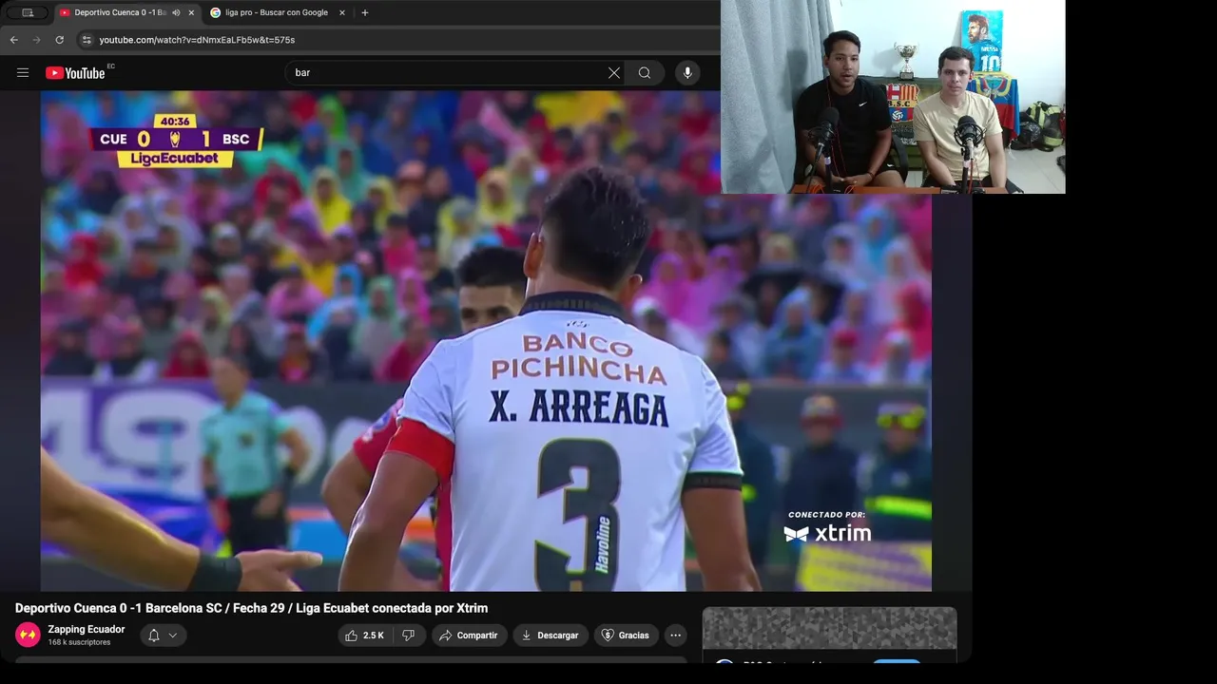
Task: Go forward with browser forward arrow
Action: pos(37,40)
